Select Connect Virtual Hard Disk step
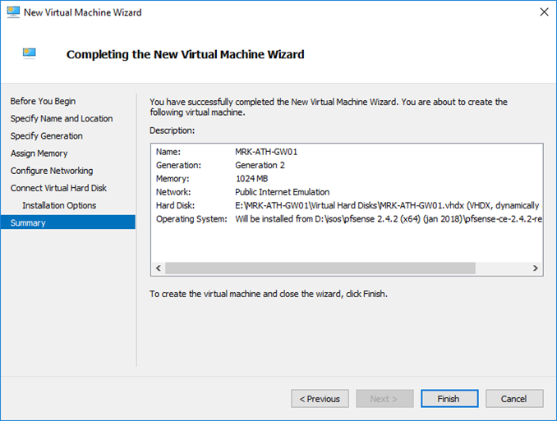This screenshot has height=421, width=557. click(58, 188)
